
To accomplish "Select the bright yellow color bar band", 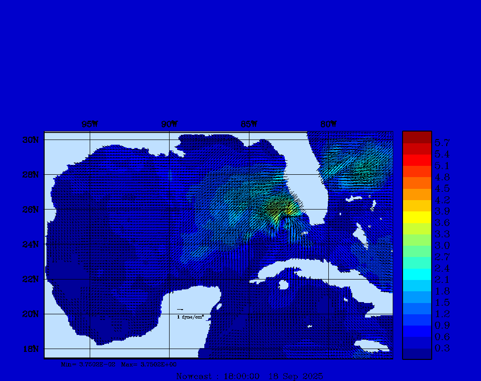I will click(x=417, y=217).
